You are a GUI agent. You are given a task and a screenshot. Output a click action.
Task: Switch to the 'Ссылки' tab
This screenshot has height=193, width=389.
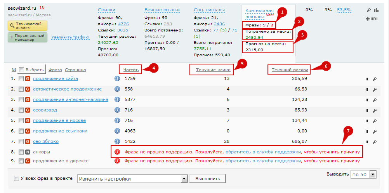coord(107,10)
